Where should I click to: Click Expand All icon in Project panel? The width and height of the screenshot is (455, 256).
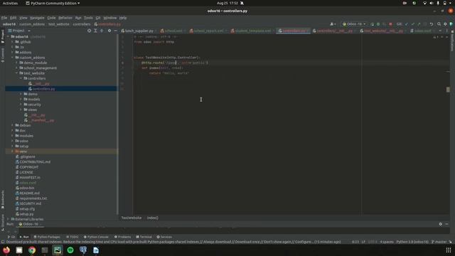[95, 31]
